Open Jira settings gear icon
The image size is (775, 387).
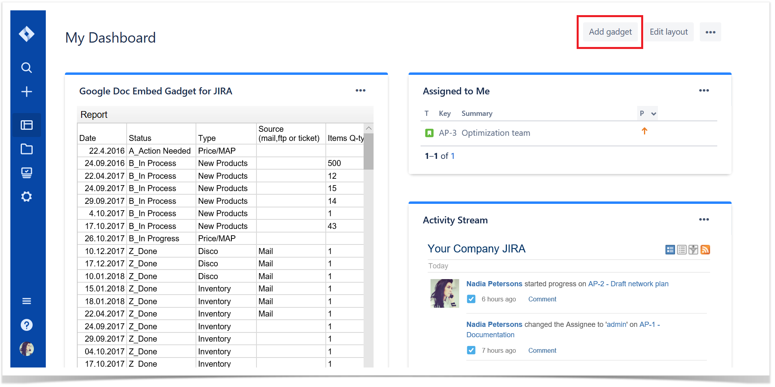point(27,197)
